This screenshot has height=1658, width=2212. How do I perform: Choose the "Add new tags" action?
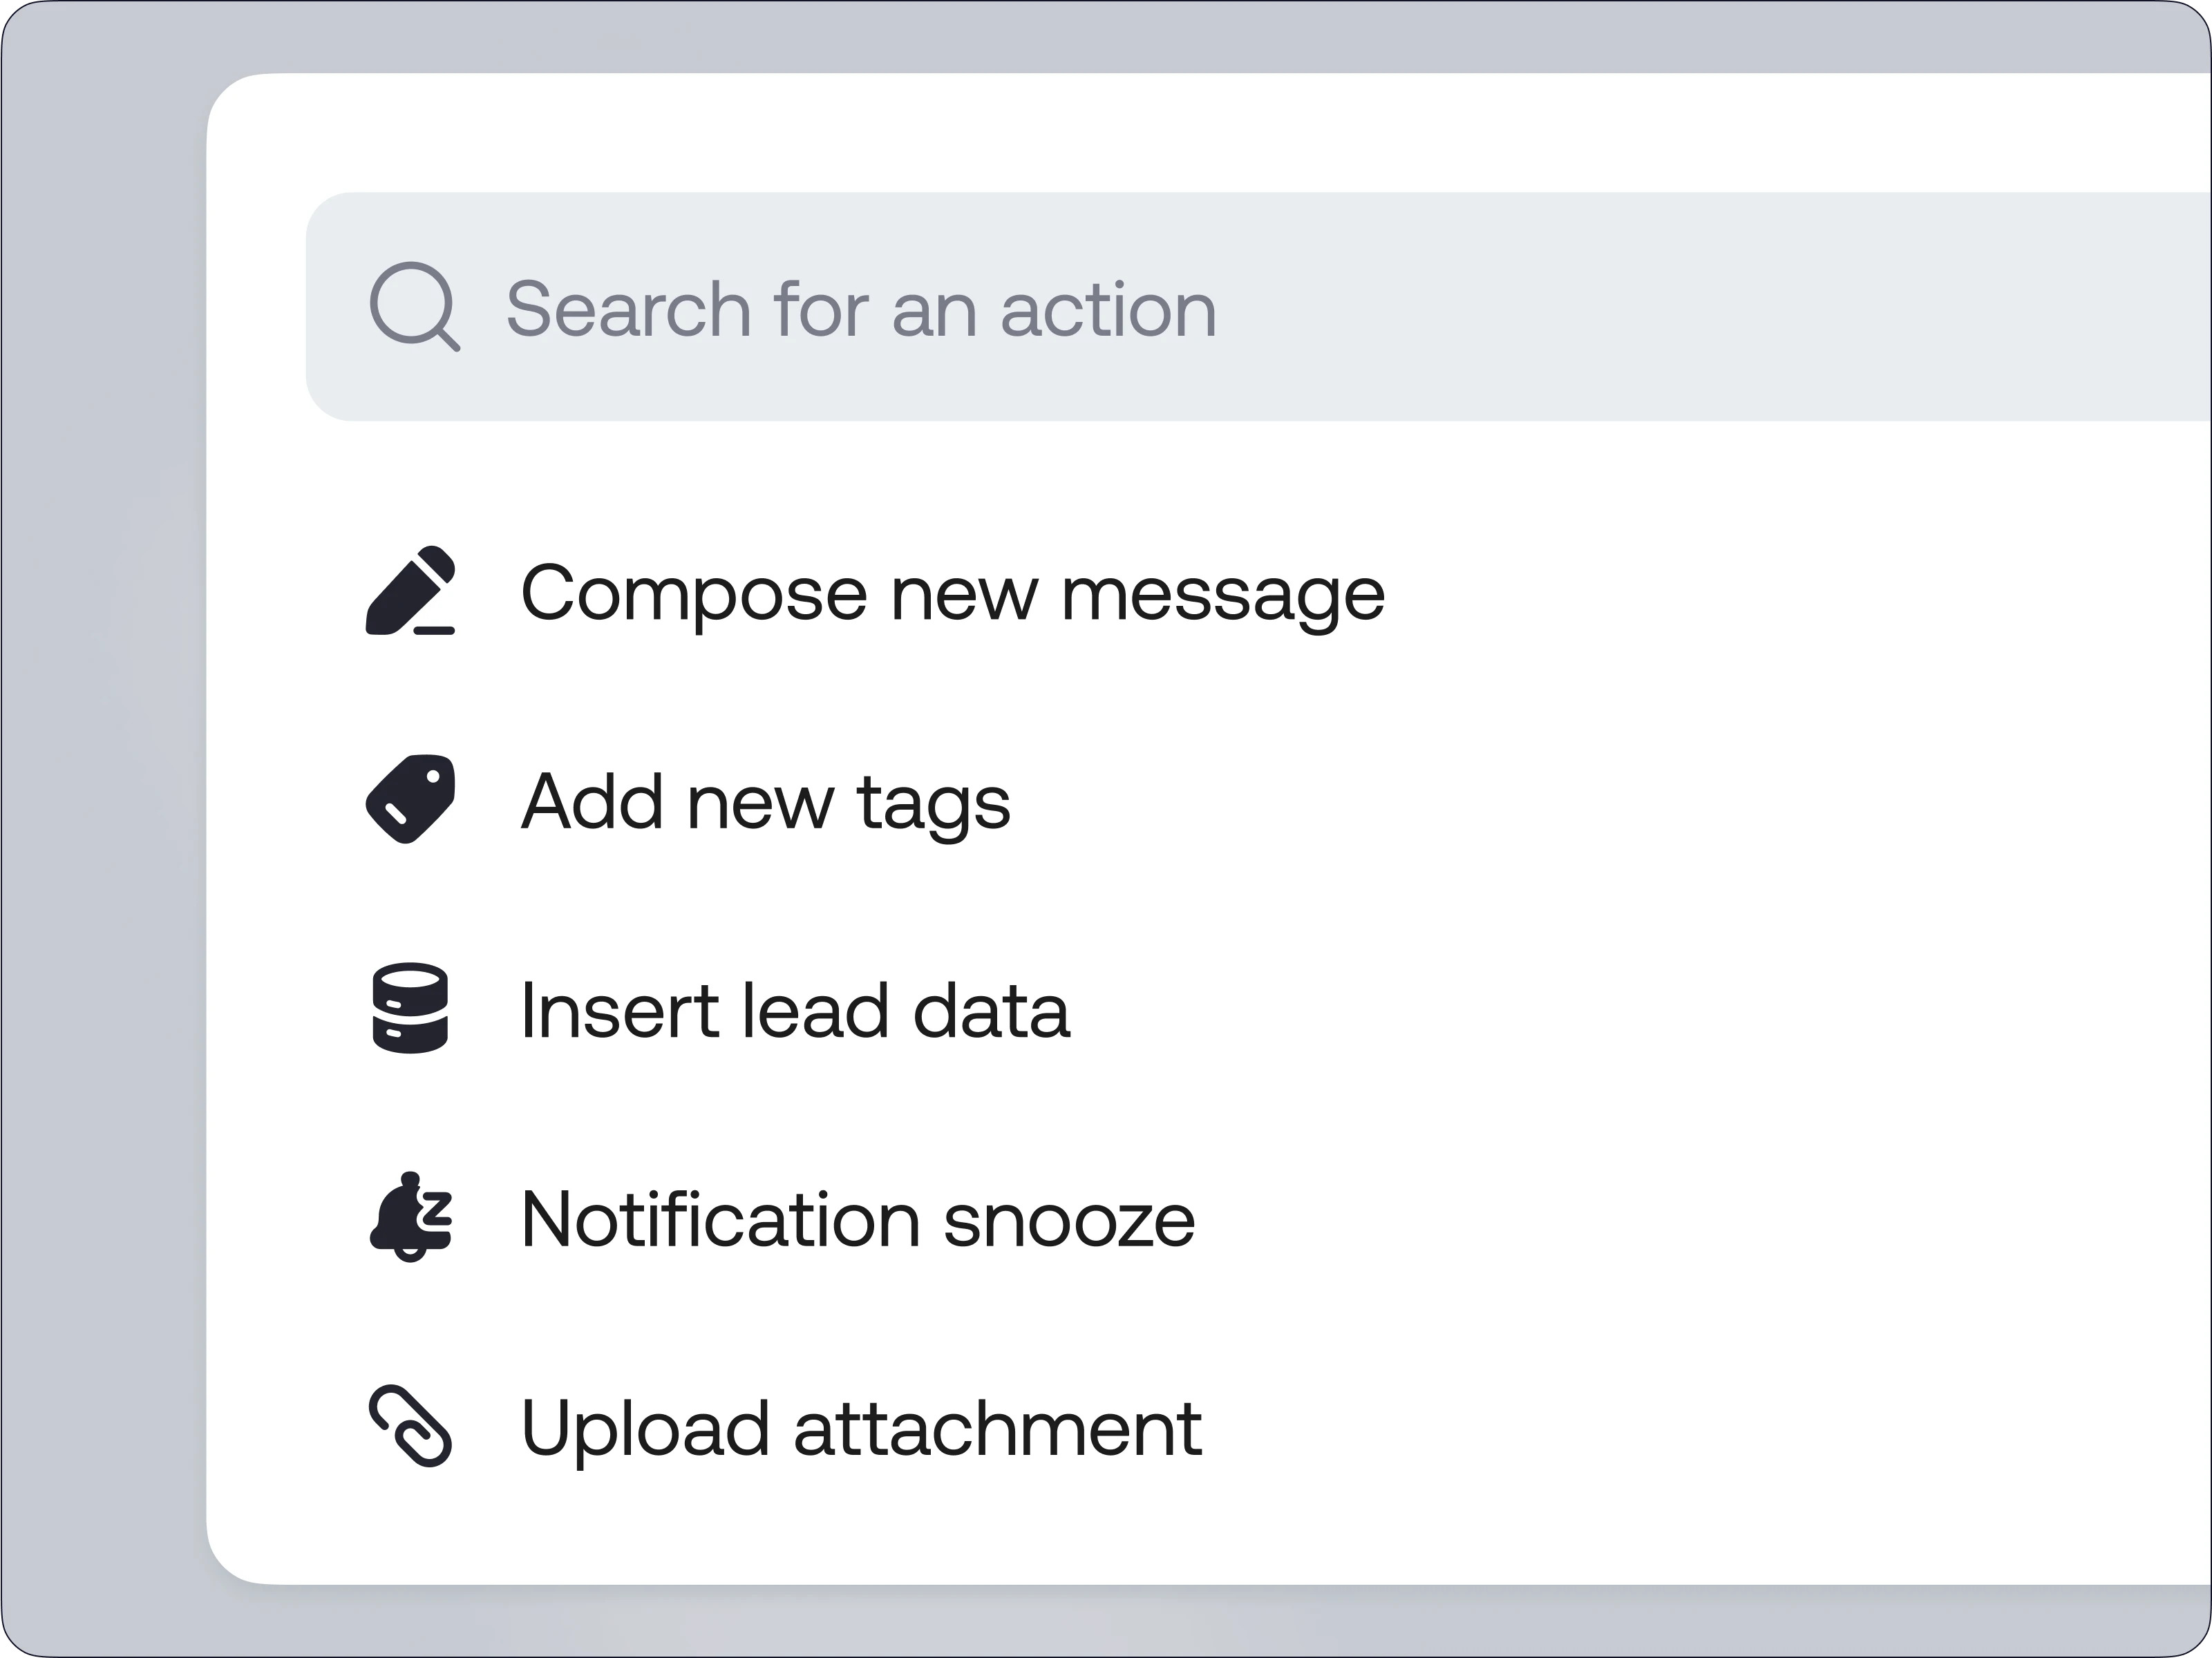coord(765,802)
